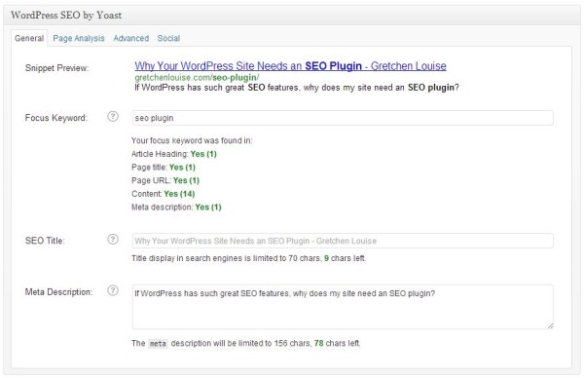The image size is (584, 378).
Task: Open the Social tab
Action: click(x=168, y=38)
